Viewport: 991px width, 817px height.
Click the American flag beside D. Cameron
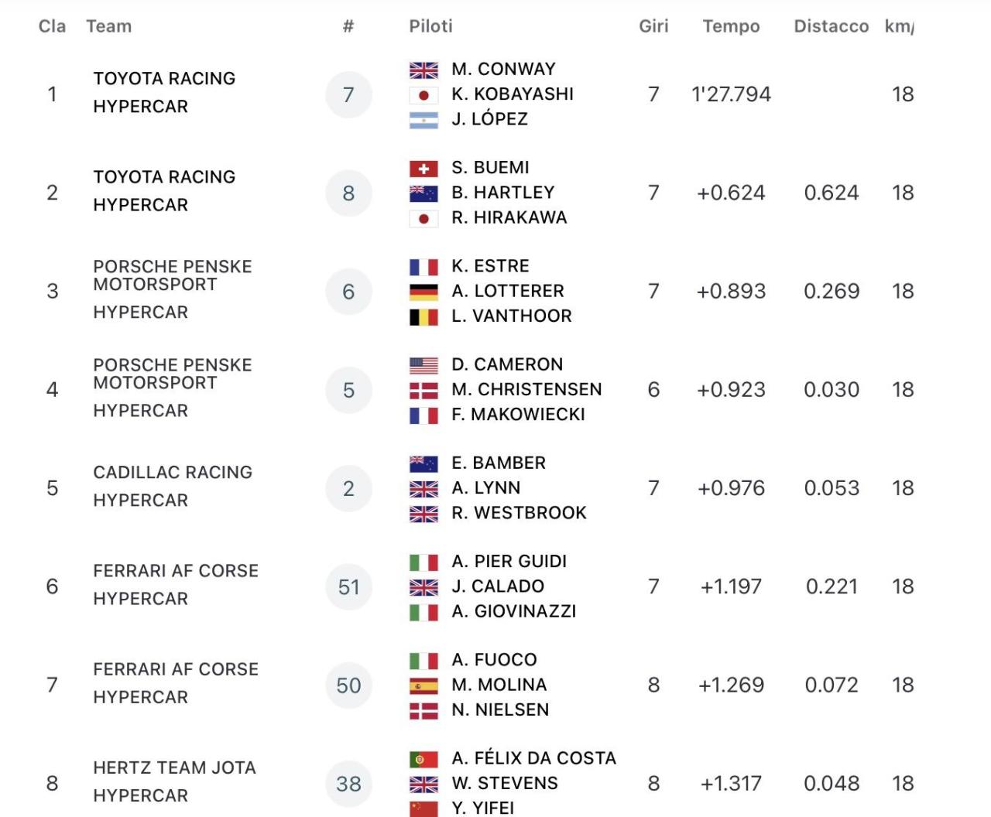click(423, 366)
